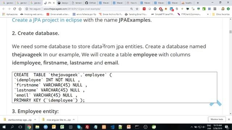This screenshot has height=130, width=232.
Task: Open the green Spring leaf taskbar app
Action: point(154,127)
